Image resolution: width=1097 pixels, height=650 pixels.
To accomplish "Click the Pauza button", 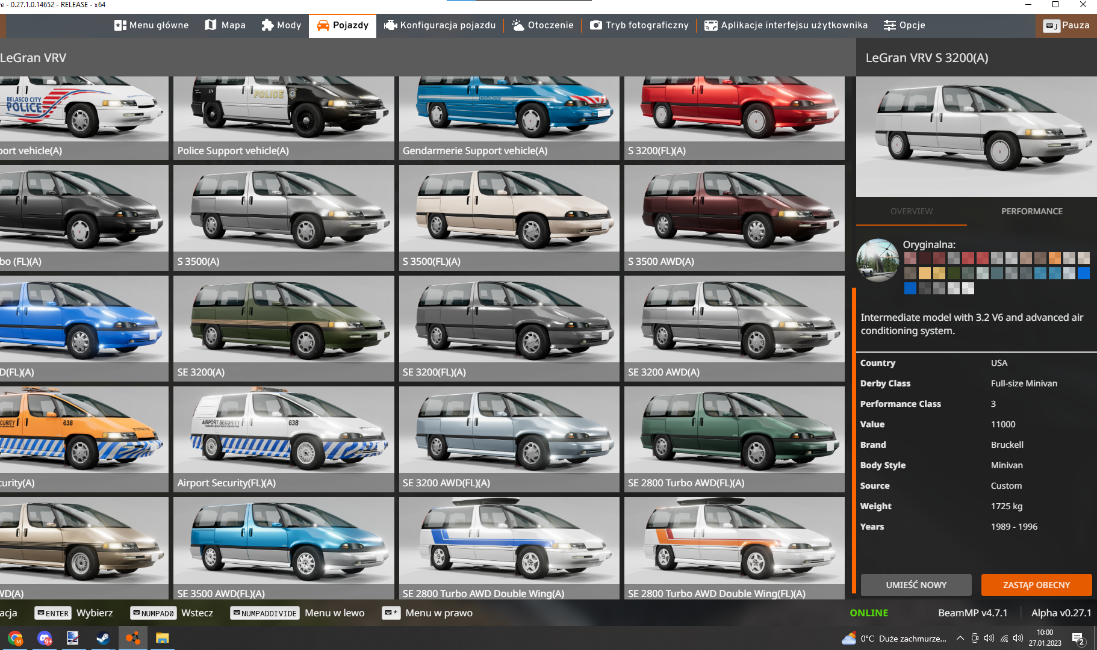I will pos(1067,25).
